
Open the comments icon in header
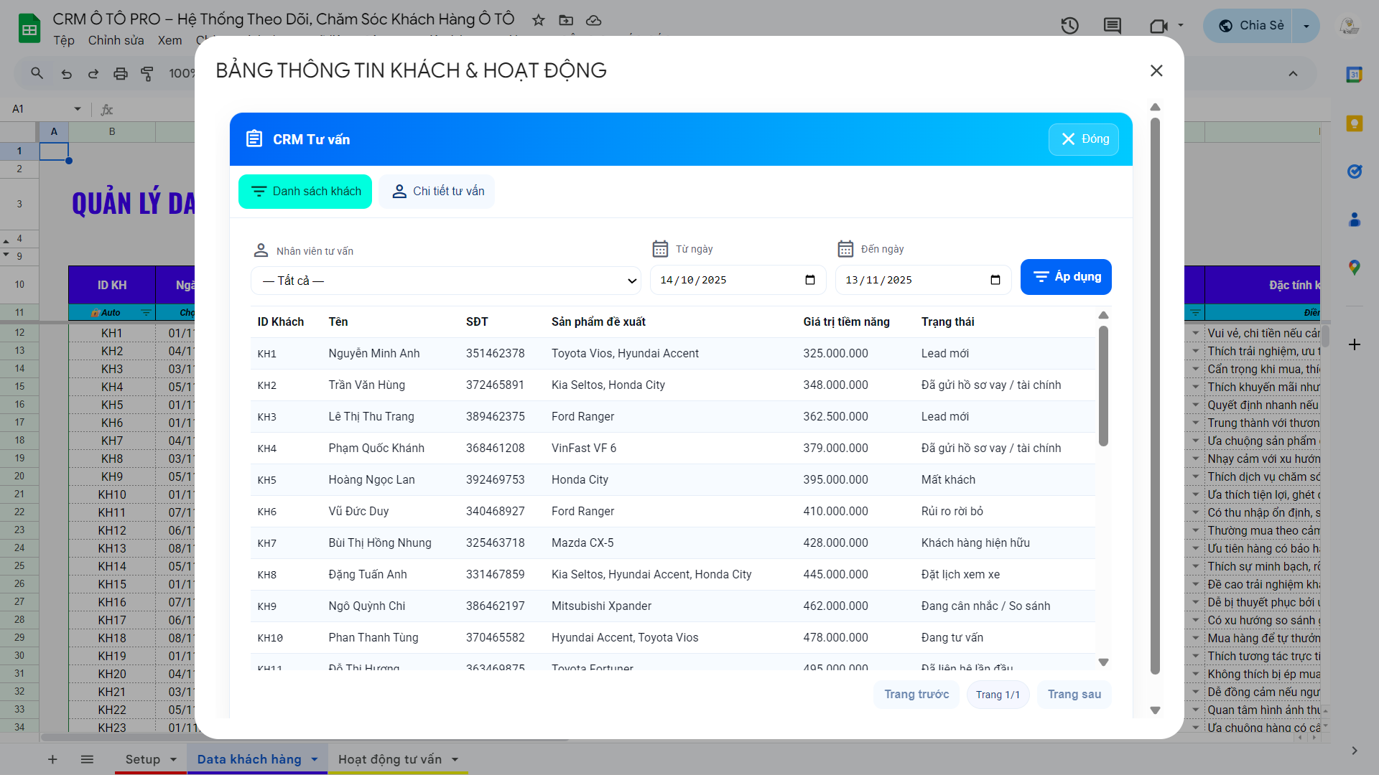1112,26
